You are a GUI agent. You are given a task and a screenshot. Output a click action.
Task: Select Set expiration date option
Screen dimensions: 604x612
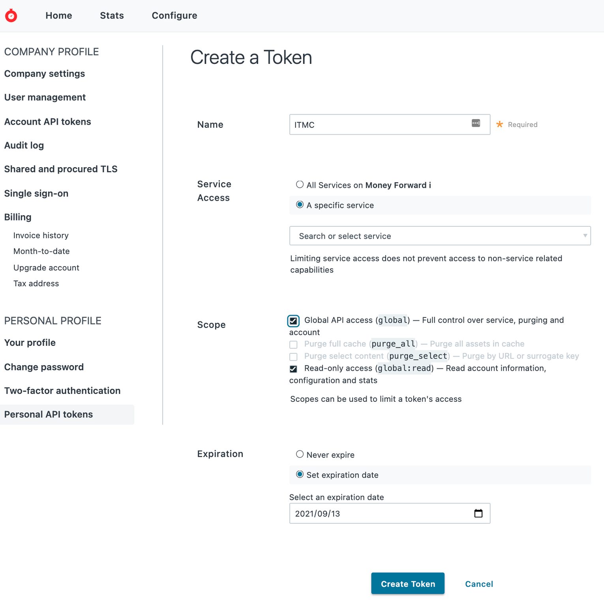[x=300, y=474]
